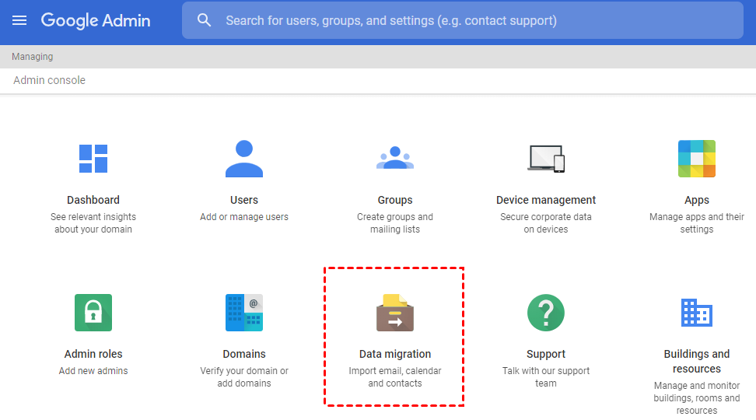Click the Admin console breadcrumb
The height and width of the screenshot is (420, 756).
coord(50,80)
